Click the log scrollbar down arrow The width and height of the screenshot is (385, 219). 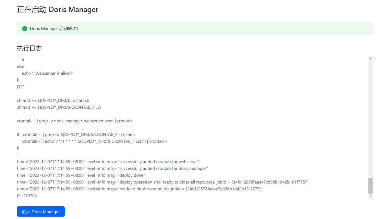pyautogui.click(x=371, y=196)
